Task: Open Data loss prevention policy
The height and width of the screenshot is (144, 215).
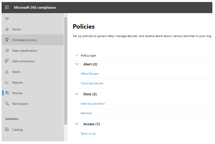Action: pos(93,104)
